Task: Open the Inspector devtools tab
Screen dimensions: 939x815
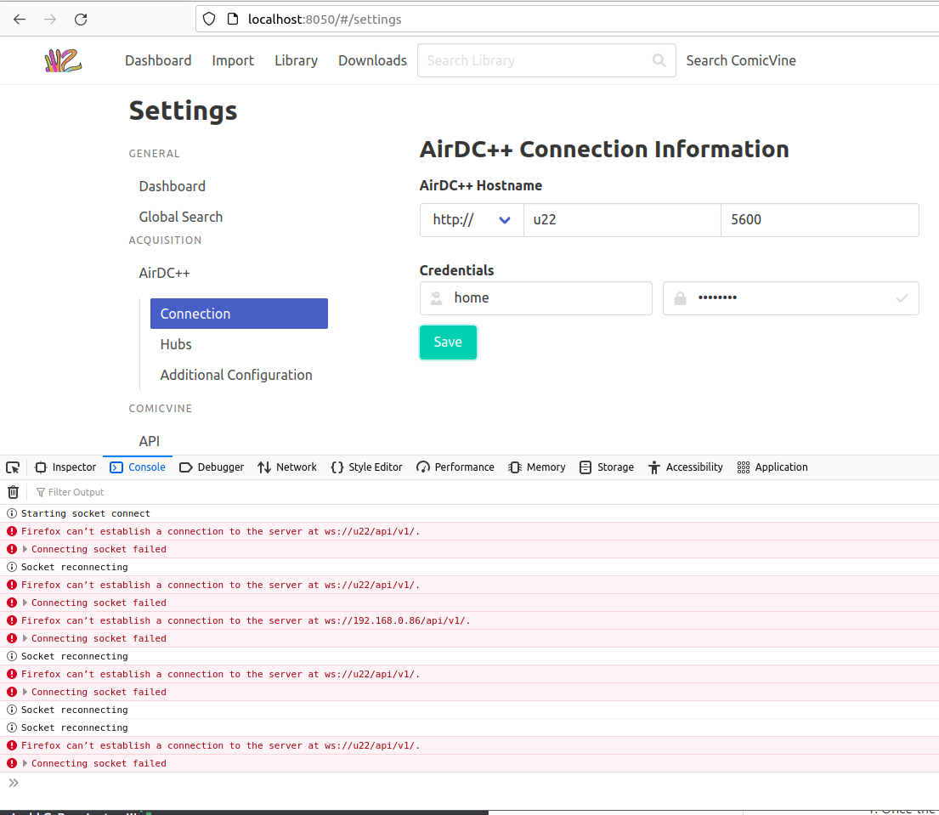Action: (x=65, y=467)
